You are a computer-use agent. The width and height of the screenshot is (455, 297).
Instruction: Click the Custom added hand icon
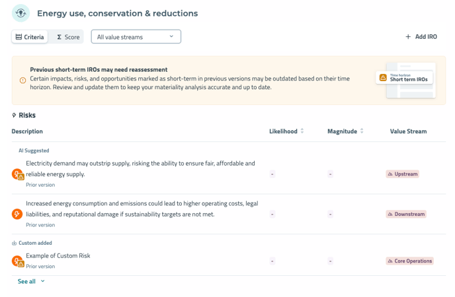14,243
